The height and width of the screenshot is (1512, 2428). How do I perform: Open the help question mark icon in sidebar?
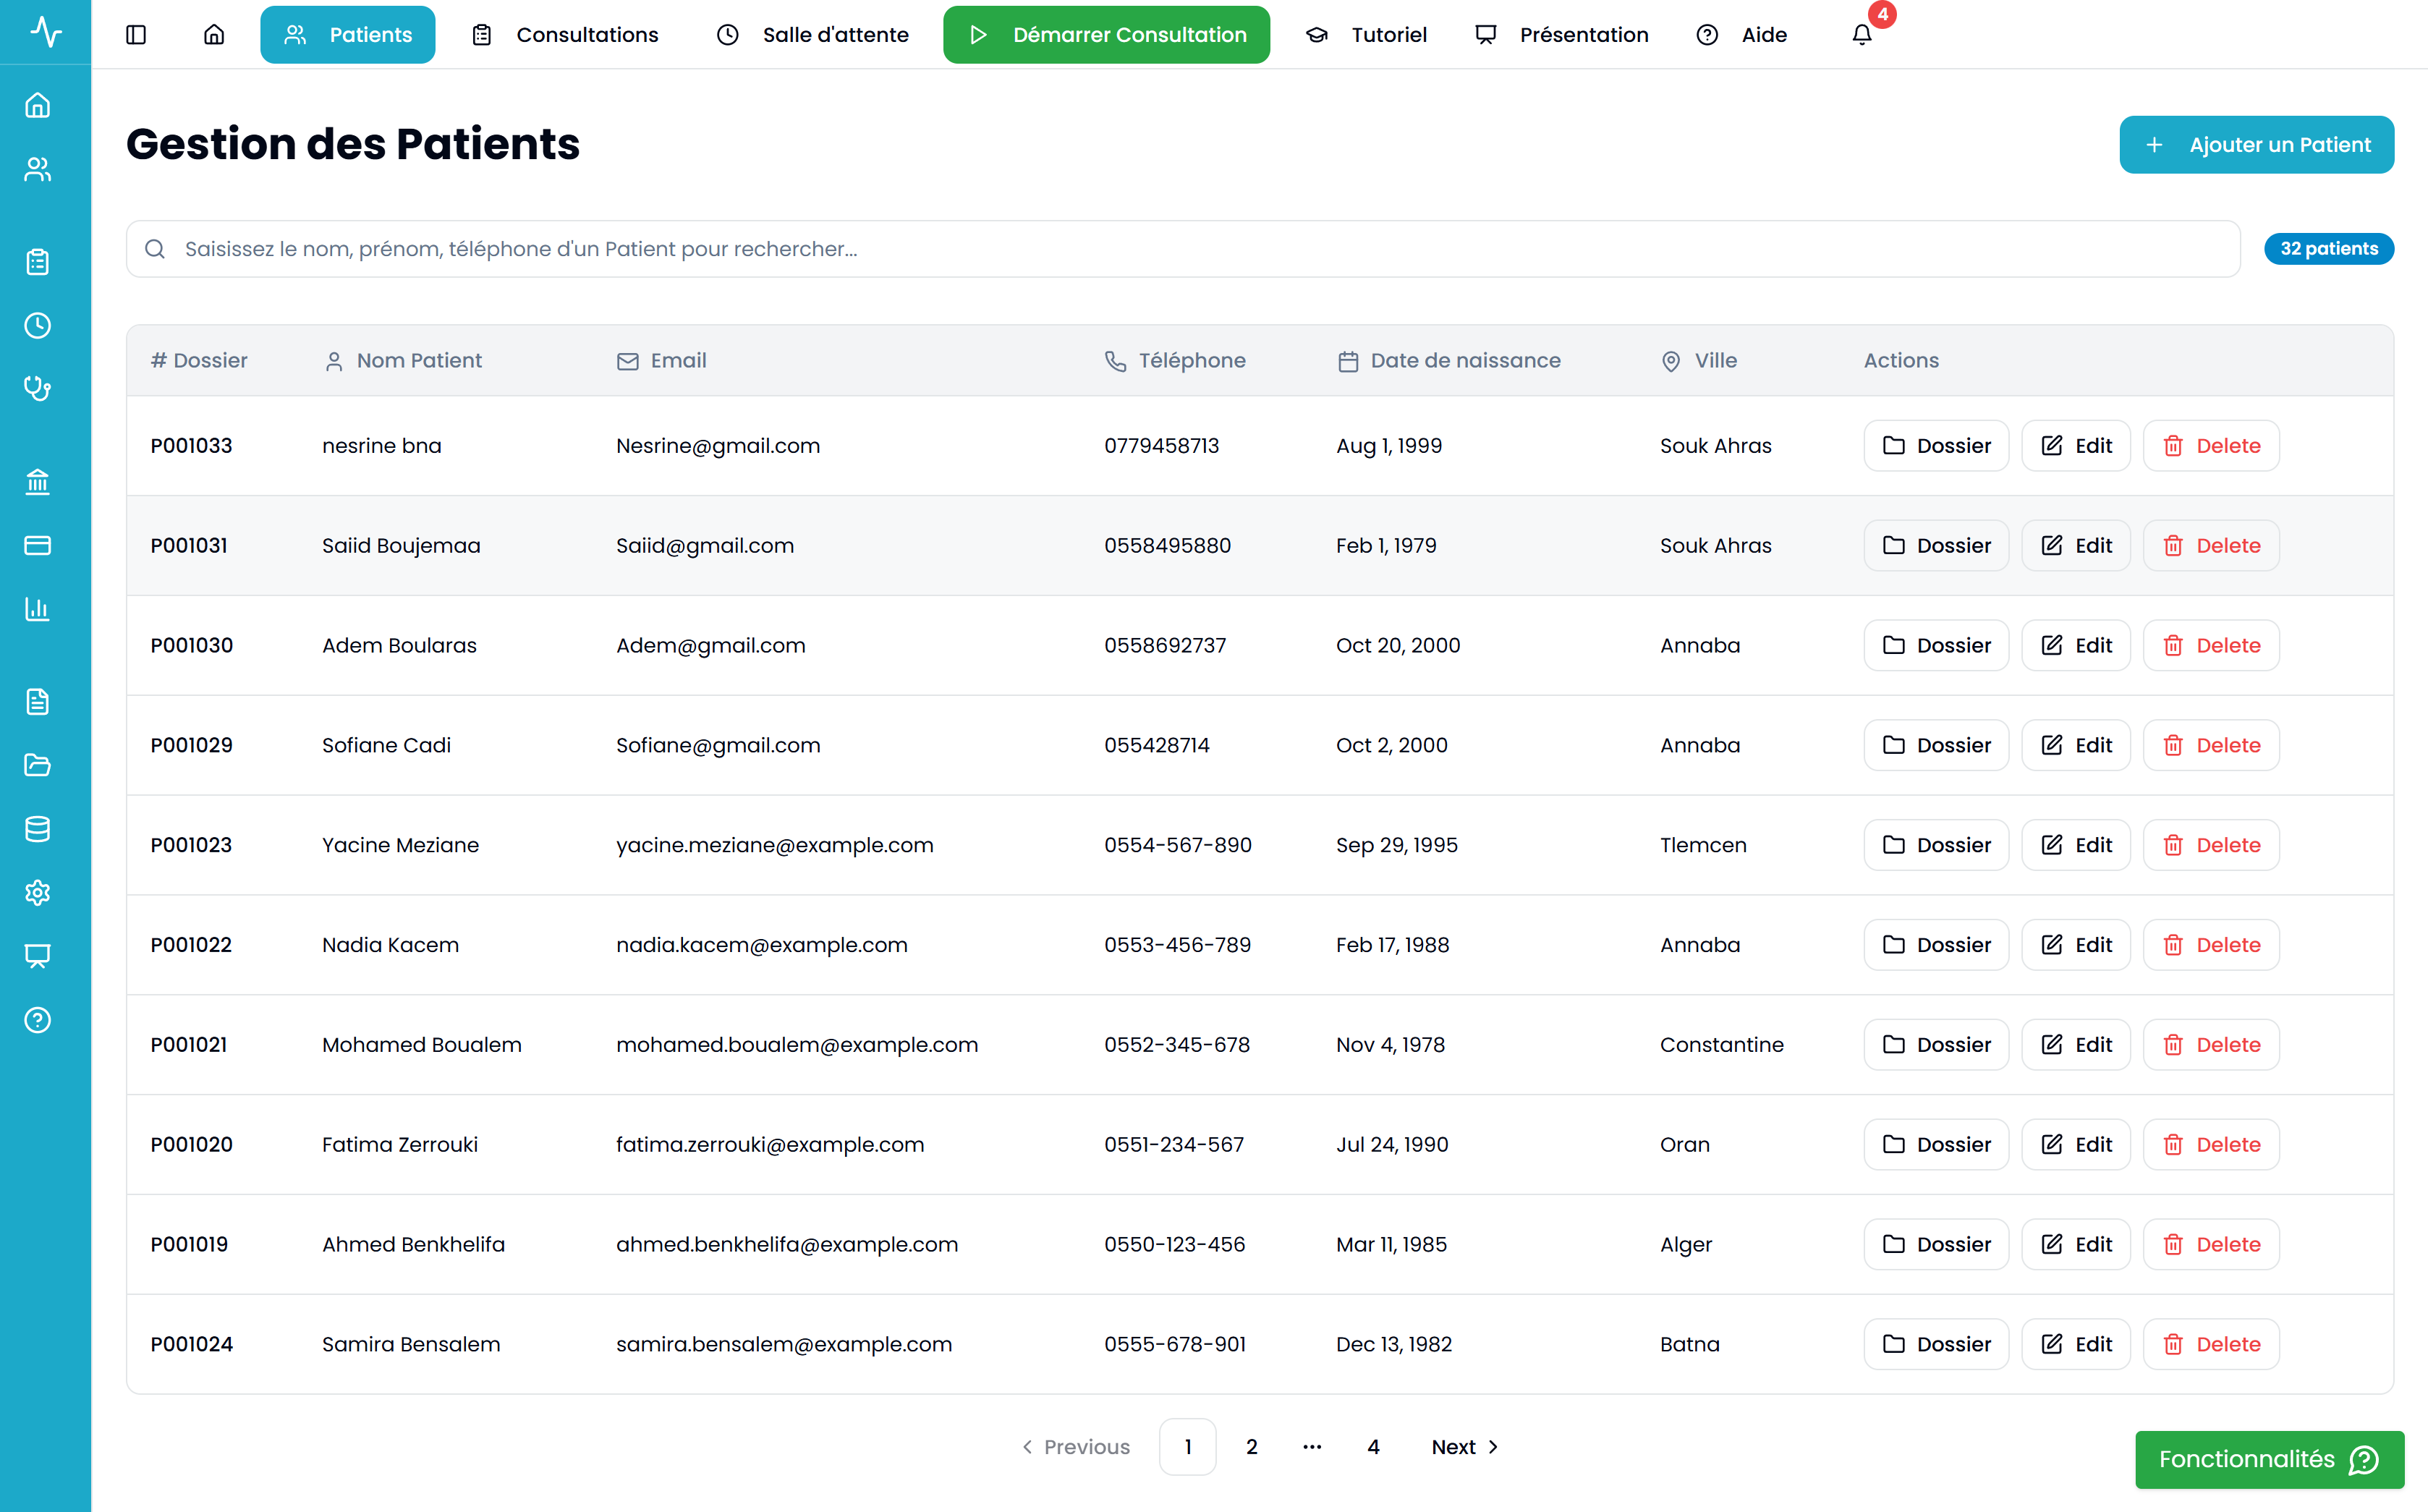(37, 1021)
